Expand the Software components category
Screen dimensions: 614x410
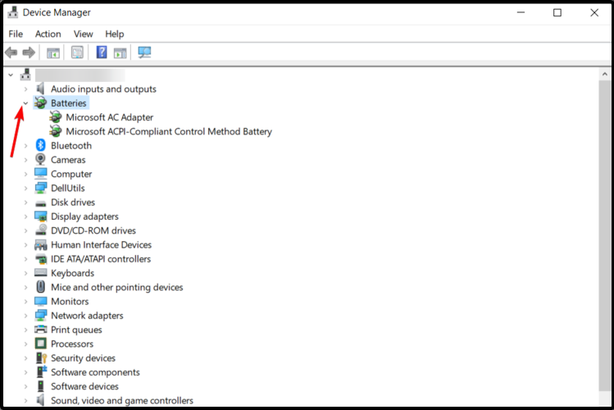click(x=26, y=372)
